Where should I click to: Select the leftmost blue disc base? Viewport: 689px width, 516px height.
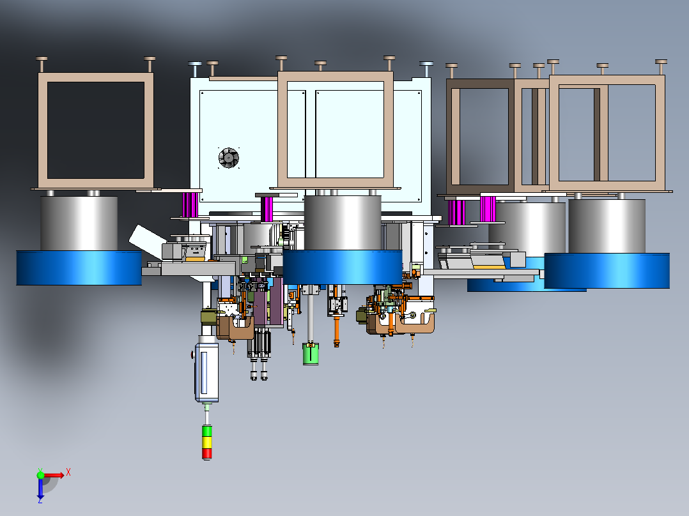coord(79,268)
